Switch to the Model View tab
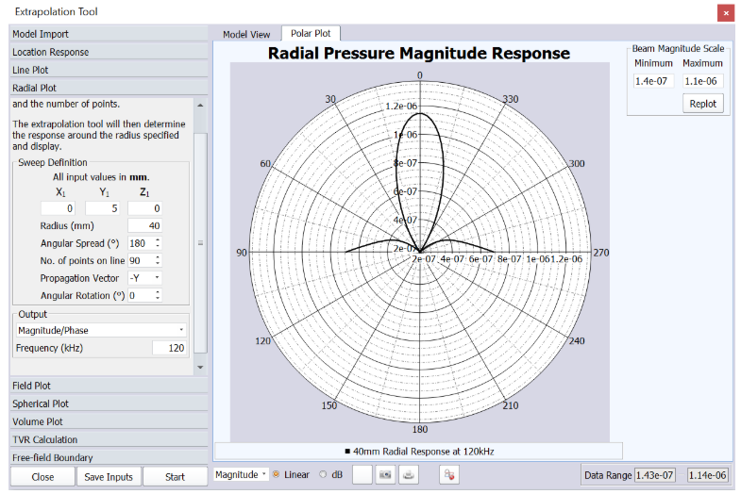This screenshot has width=741, height=494. coord(246,35)
